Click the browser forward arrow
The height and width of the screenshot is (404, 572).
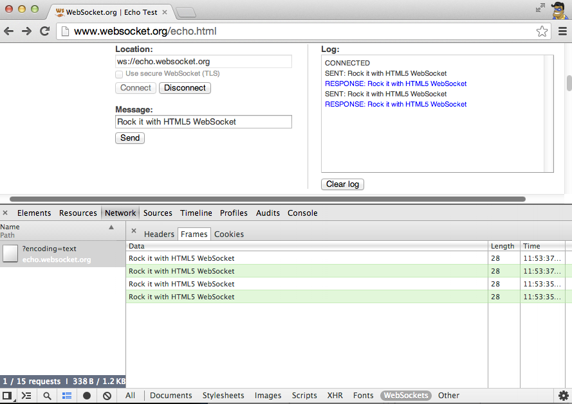(x=27, y=31)
